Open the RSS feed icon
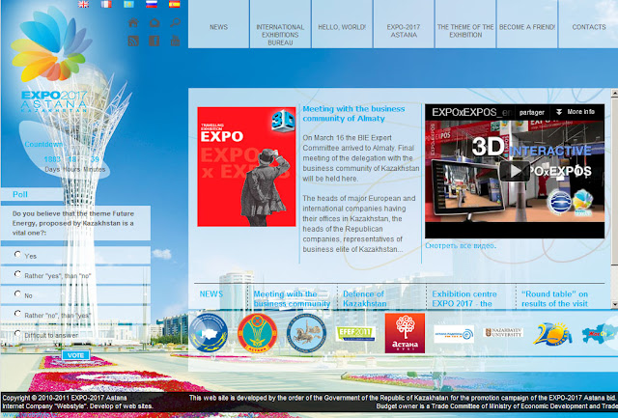This screenshot has width=618, height=418. 133,41
